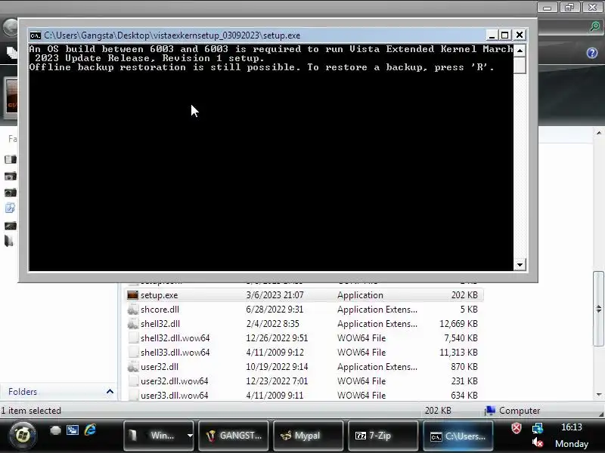Viewport: 605px width, 453px height.
Task: Open the Windows Start orb
Action: pyautogui.click(x=23, y=436)
